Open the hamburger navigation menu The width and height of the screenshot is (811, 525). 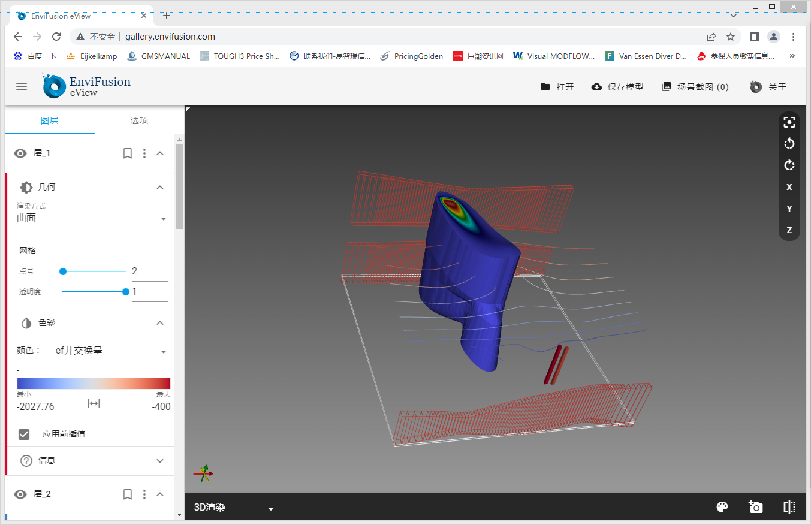[22, 86]
